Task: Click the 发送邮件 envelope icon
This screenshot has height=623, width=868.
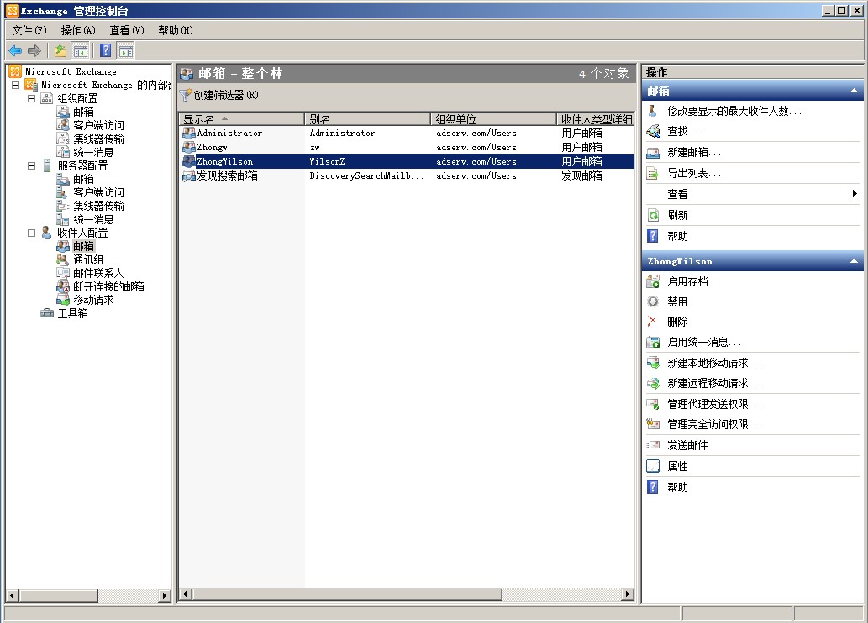Action: pyautogui.click(x=653, y=445)
